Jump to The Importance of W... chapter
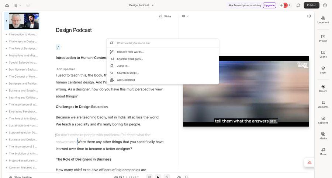Screen dimensions: 332x178 click(23, 104)
